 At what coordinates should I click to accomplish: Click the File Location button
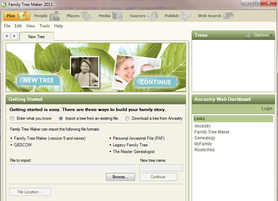[30, 192]
